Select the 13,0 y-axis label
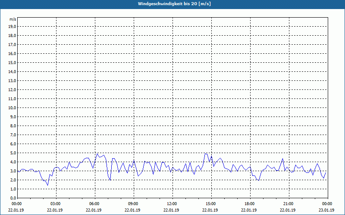The width and height of the screenshot is (345, 215). click(12, 80)
